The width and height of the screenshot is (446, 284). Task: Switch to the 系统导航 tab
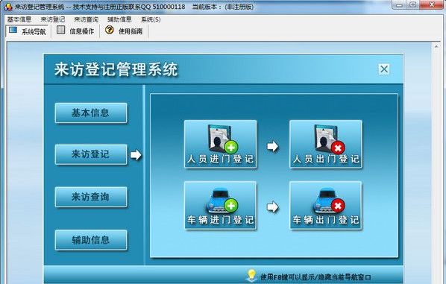point(28,31)
